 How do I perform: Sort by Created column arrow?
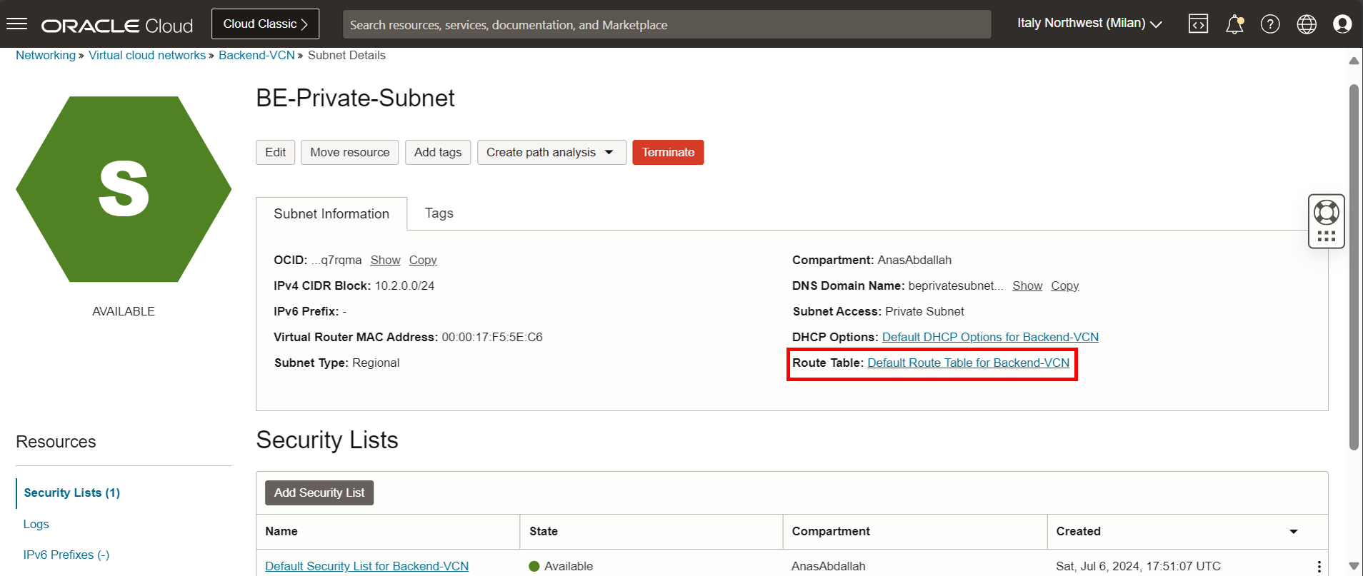[1293, 532]
